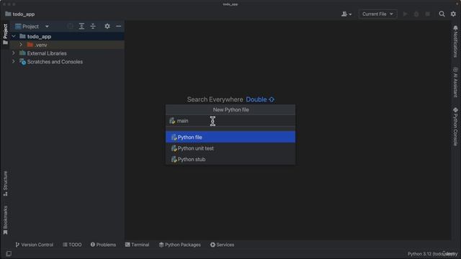Click the Scratches and Consoles icon
The width and height of the screenshot is (461, 259).
coord(22,62)
